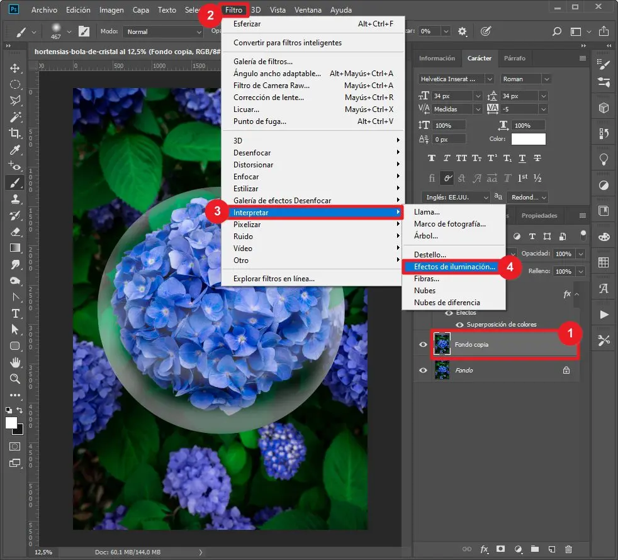Select the Horizontal Type tool

[x=15, y=313]
